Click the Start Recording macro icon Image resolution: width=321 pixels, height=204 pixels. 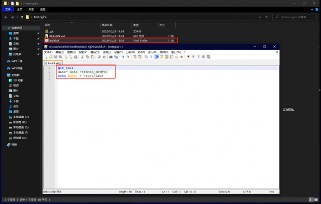188,57
